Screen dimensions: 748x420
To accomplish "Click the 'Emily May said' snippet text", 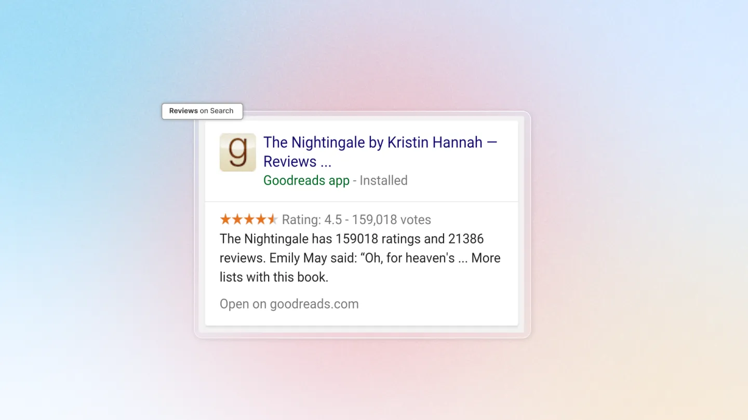I will (x=314, y=258).
